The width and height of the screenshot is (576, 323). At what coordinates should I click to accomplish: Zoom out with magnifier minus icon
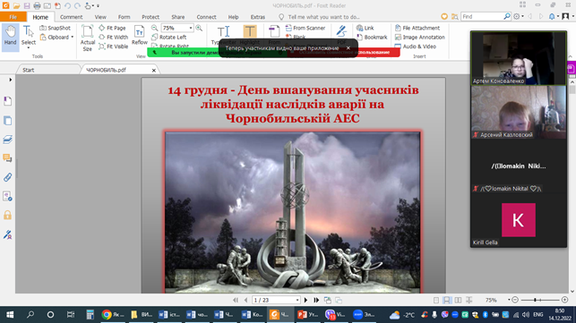(x=155, y=28)
